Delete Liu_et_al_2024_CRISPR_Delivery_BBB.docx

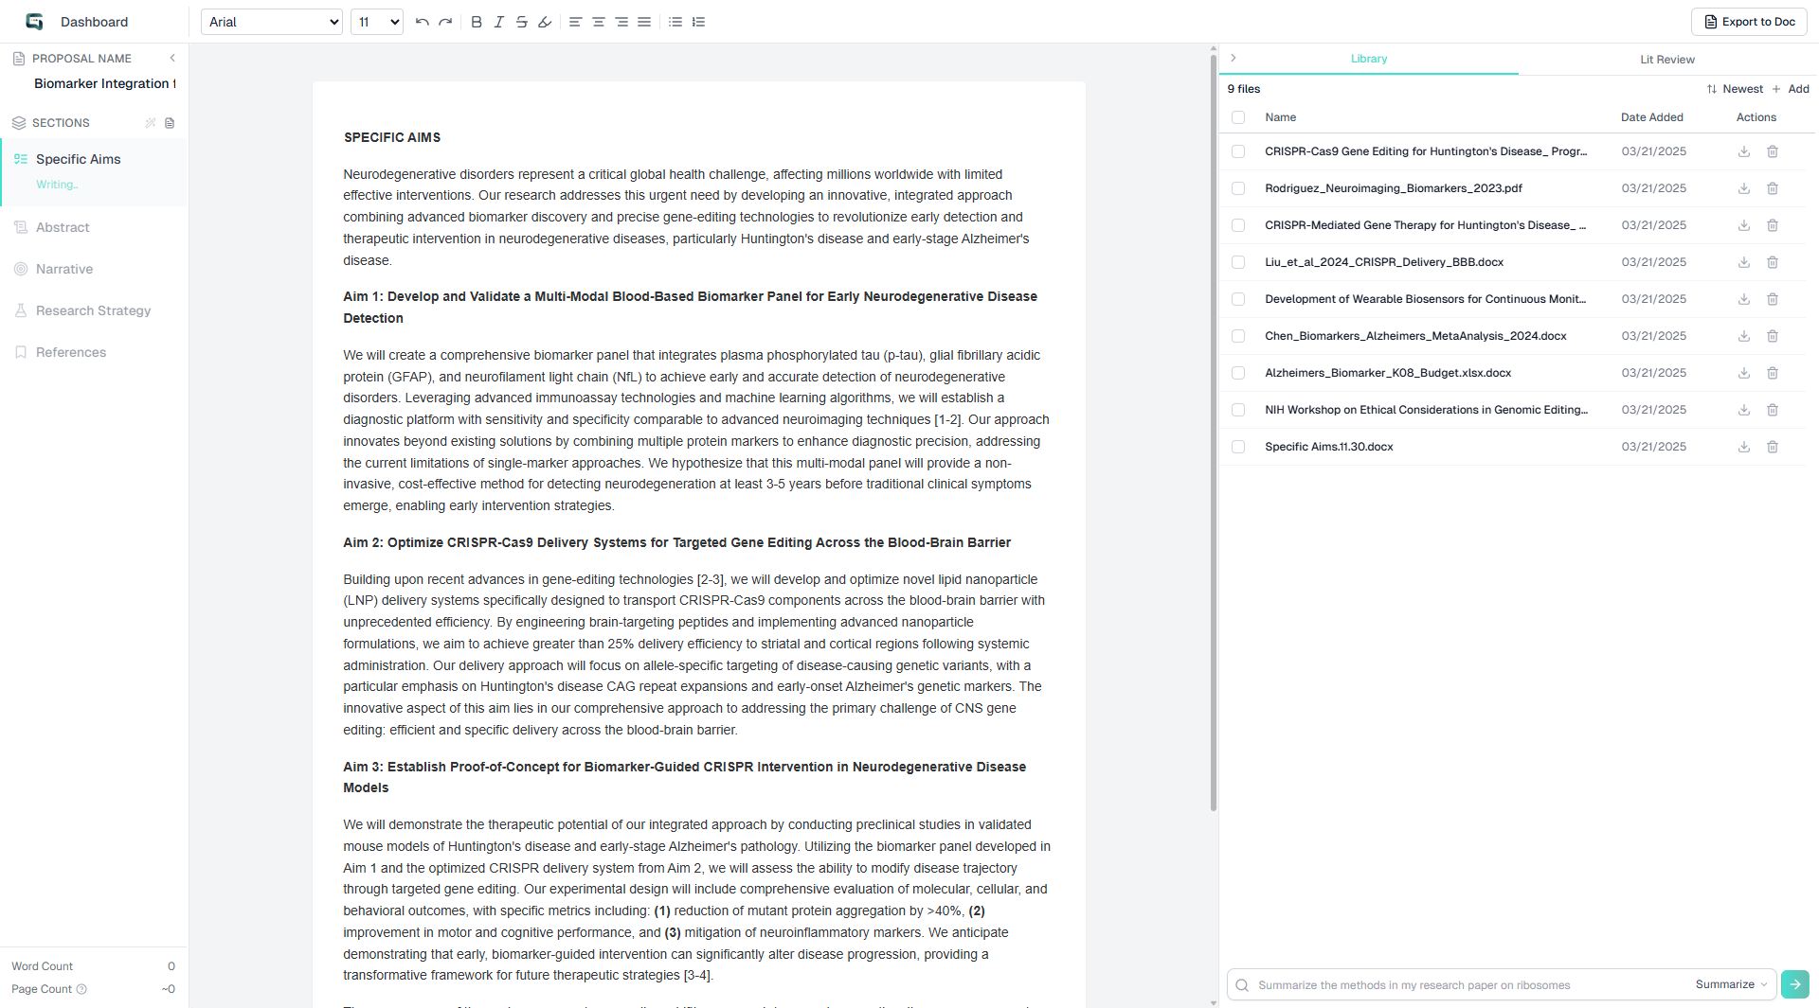click(1773, 262)
